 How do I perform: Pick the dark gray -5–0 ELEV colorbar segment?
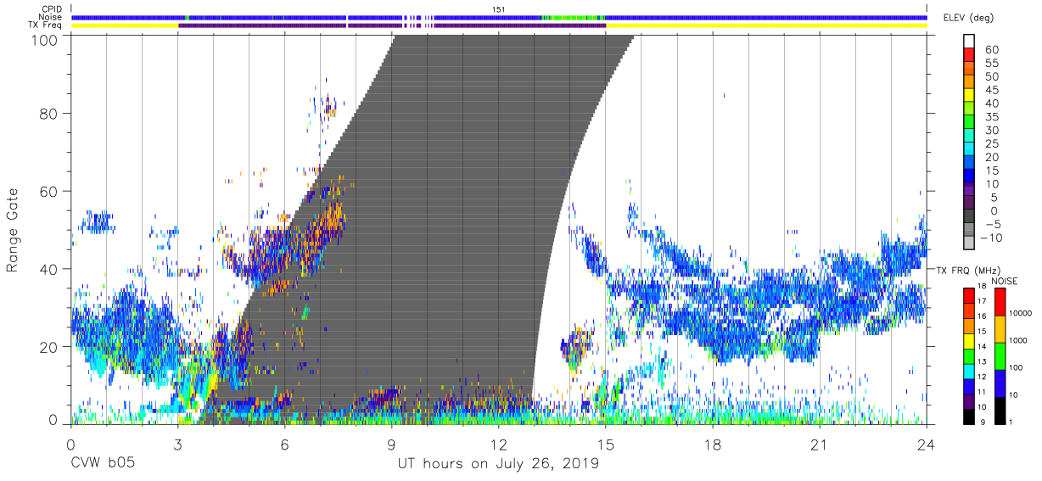[970, 217]
